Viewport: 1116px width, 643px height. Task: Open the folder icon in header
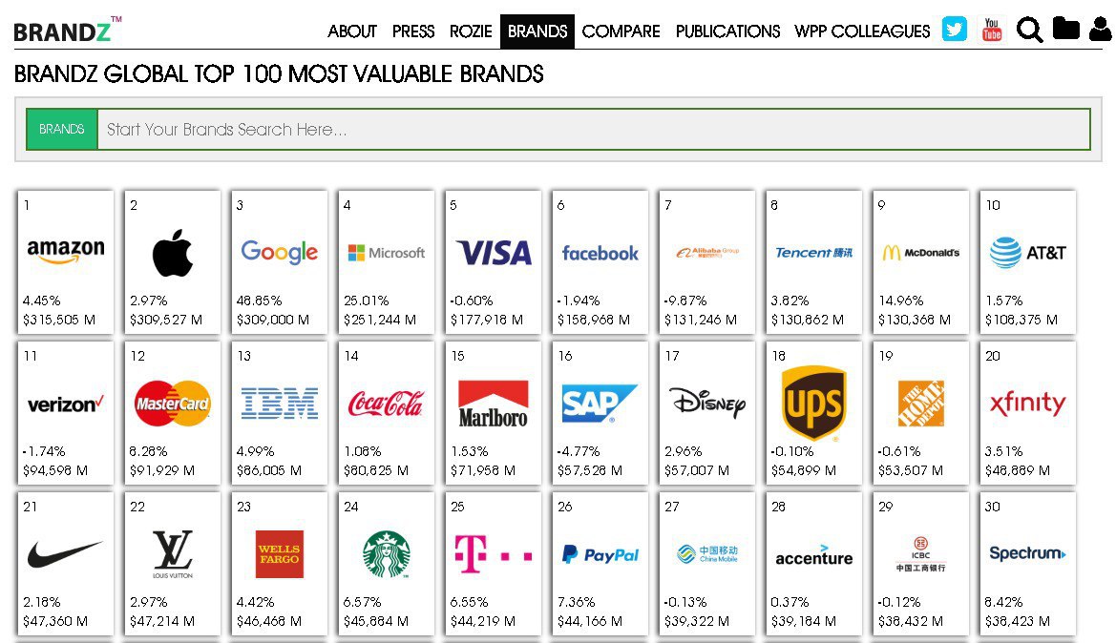pyautogui.click(x=1065, y=29)
